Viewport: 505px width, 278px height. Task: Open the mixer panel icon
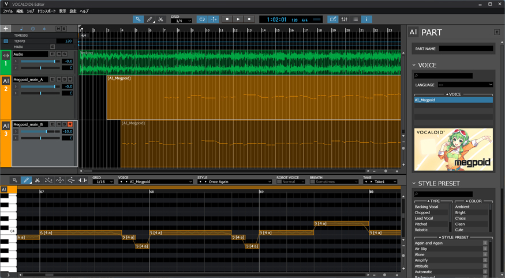pyautogui.click(x=345, y=19)
